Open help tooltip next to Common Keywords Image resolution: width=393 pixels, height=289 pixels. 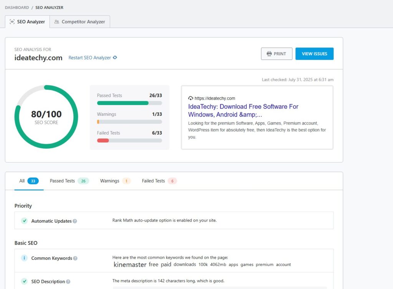coord(75,258)
